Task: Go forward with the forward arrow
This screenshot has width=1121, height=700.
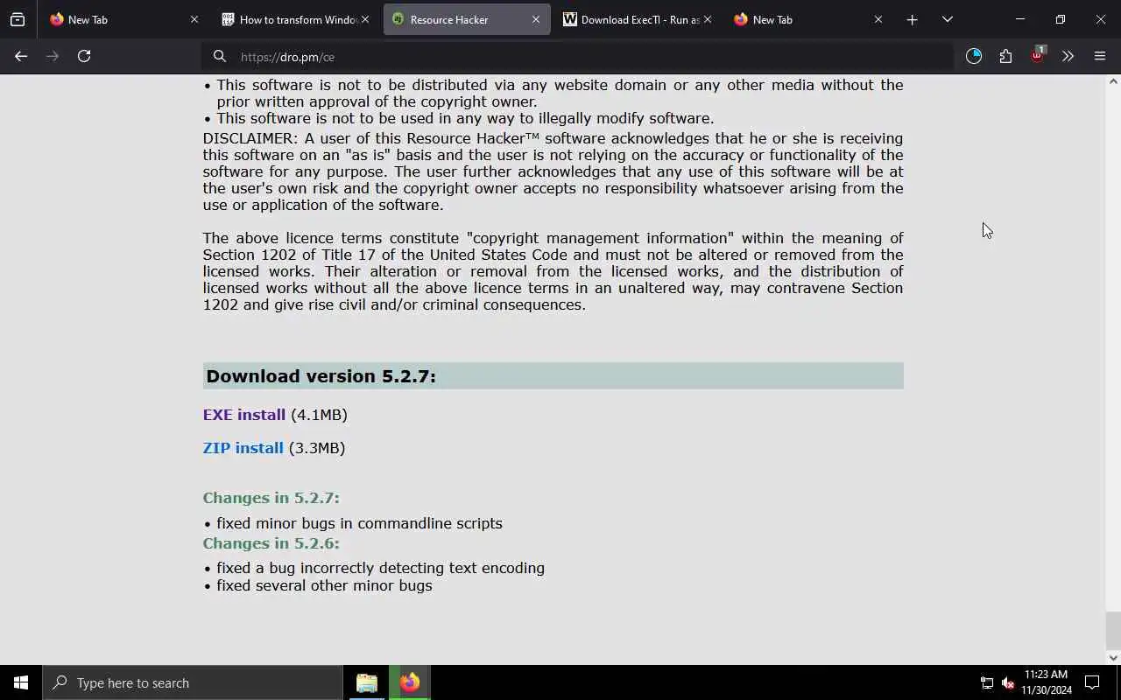Action: click(53, 56)
